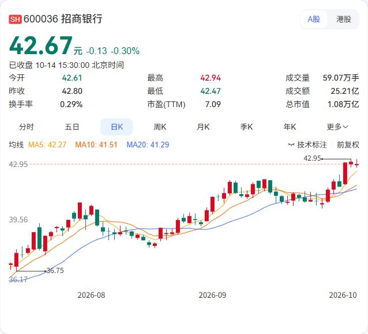Select the 五日 chart tab
Viewport: 368px width, 334px height.
click(72, 127)
